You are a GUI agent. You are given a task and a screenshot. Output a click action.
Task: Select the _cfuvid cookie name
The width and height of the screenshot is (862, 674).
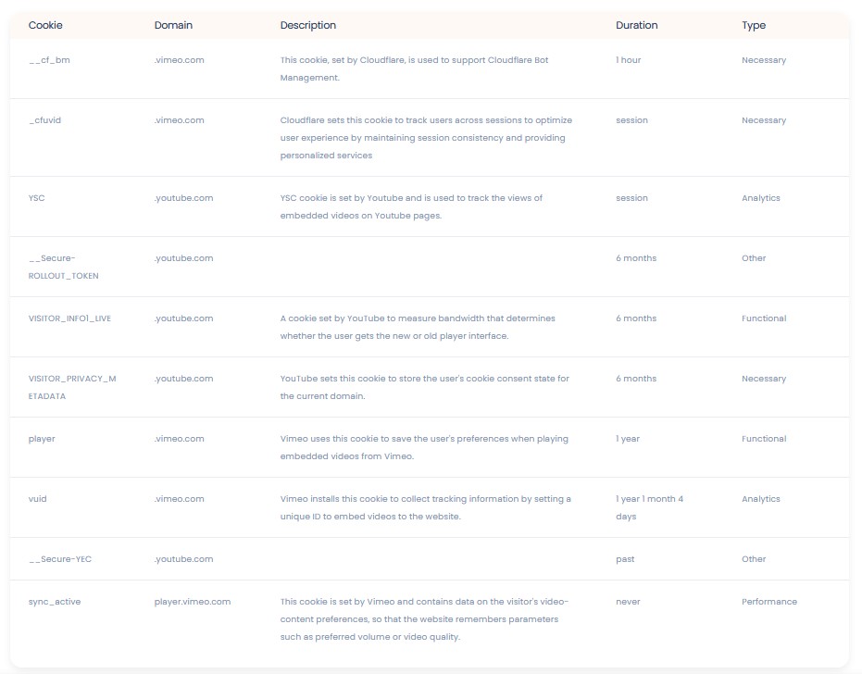pos(45,120)
